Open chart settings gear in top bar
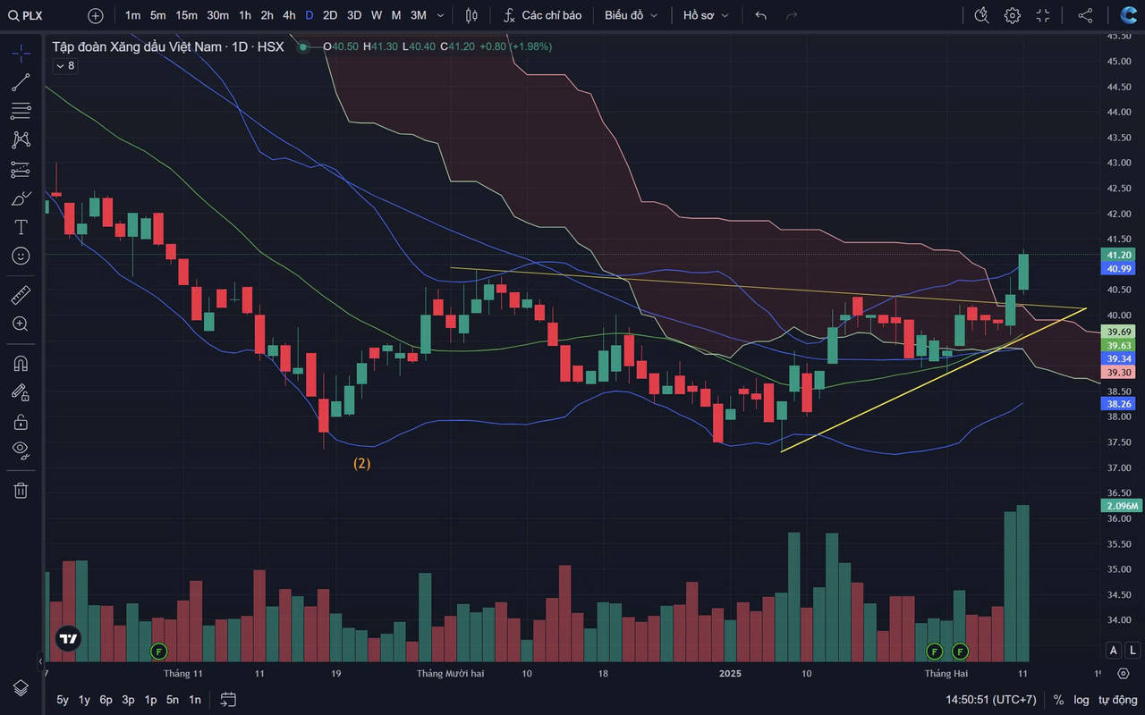Image resolution: width=1145 pixels, height=715 pixels. coord(1012,15)
